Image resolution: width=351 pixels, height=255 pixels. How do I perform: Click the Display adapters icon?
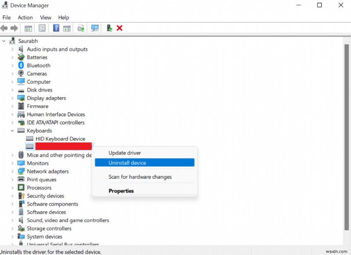pos(21,98)
